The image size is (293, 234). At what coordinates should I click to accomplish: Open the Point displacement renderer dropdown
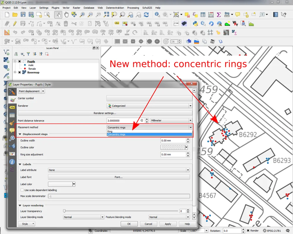coord(31,91)
